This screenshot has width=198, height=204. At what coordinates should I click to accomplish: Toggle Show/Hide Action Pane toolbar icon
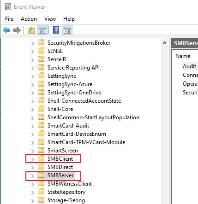67,30
